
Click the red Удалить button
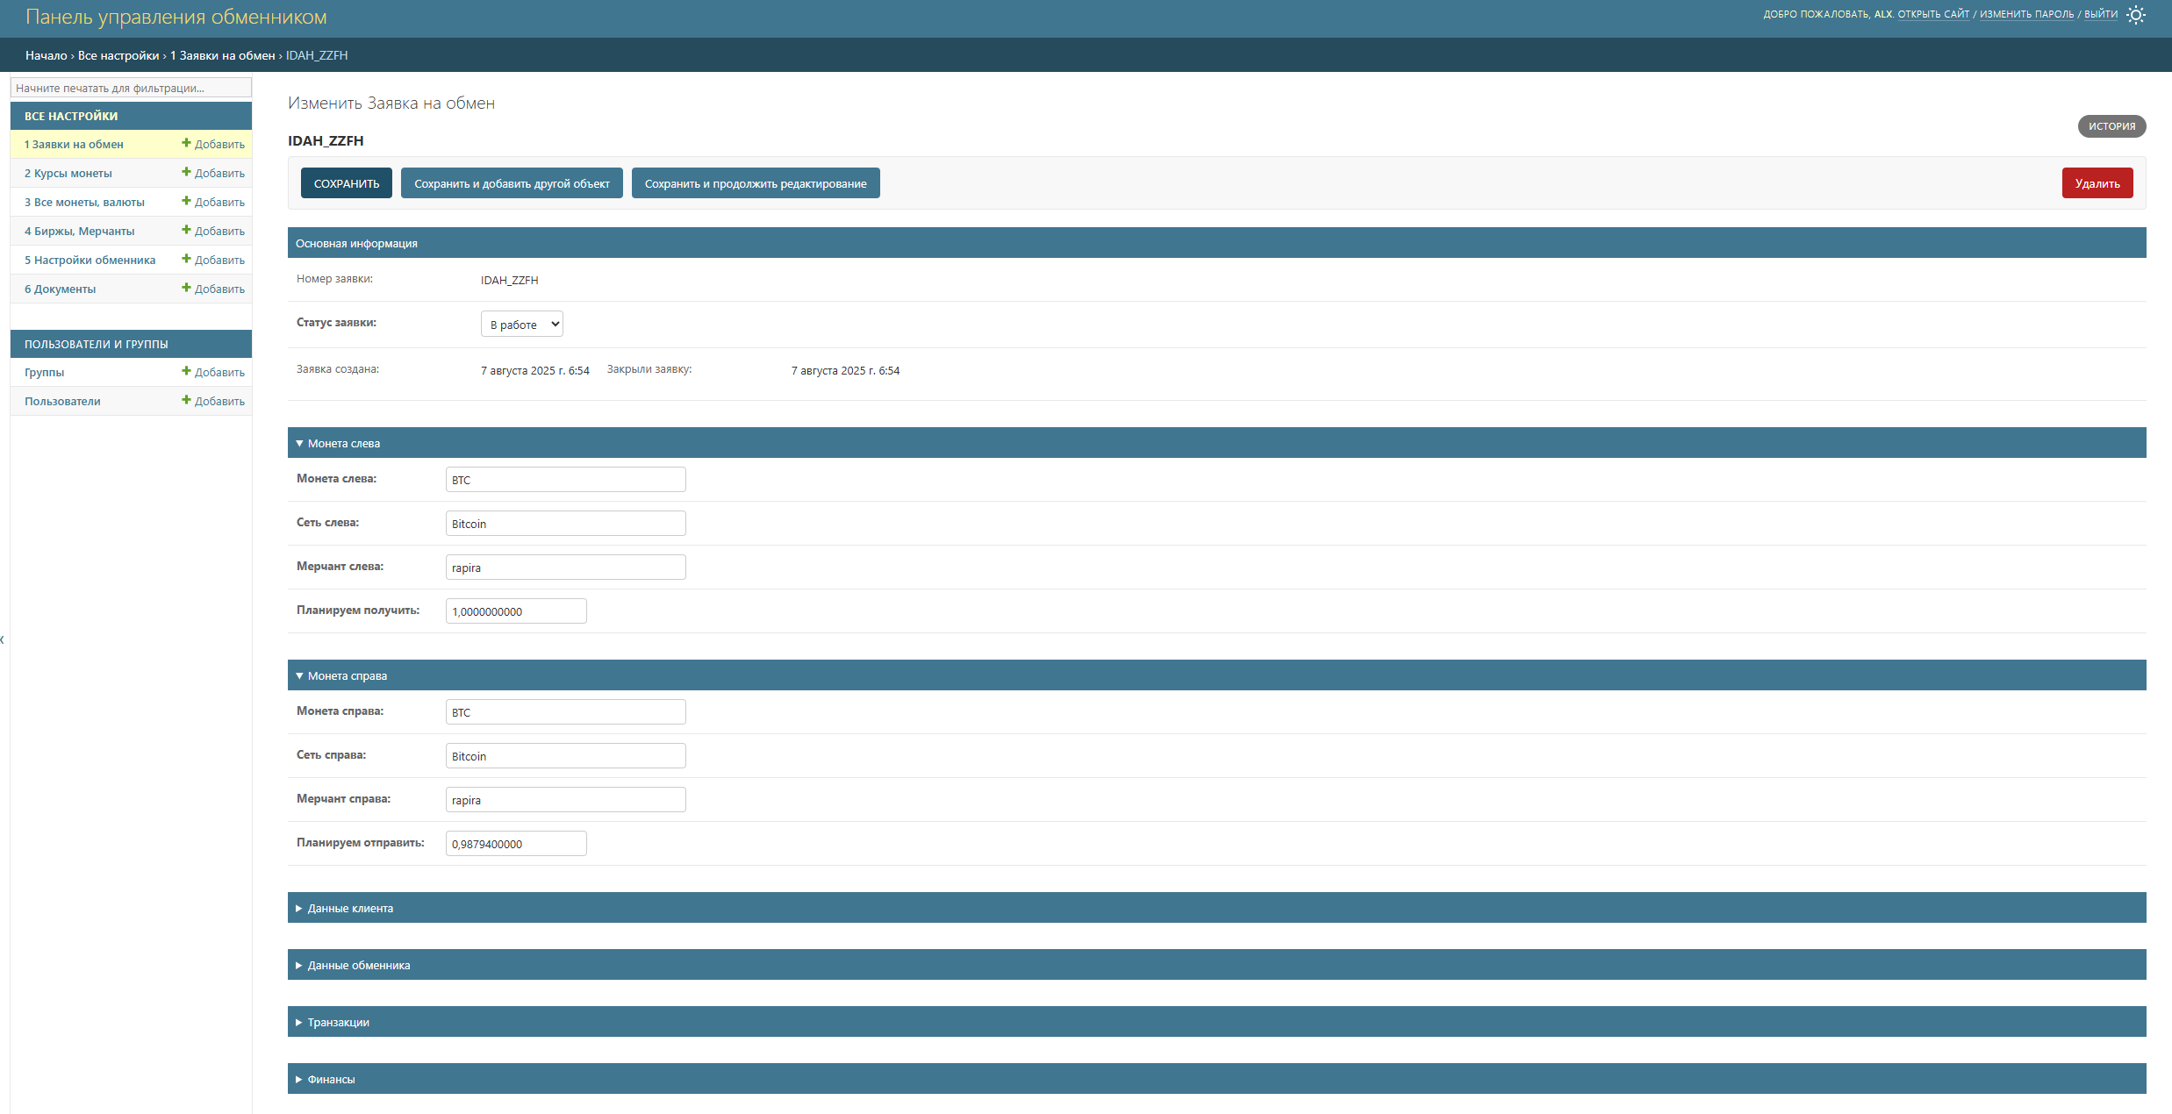click(2097, 183)
